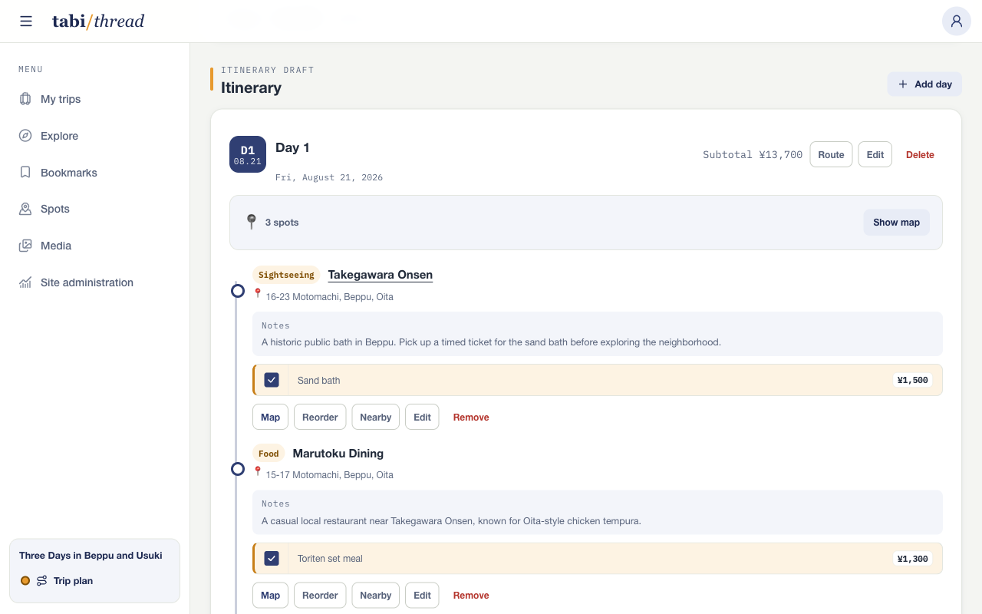Image resolution: width=982 pixels, height=614 pixels.
Task: Click the Spots map pin icon
Action: click(x=25, y=209)
